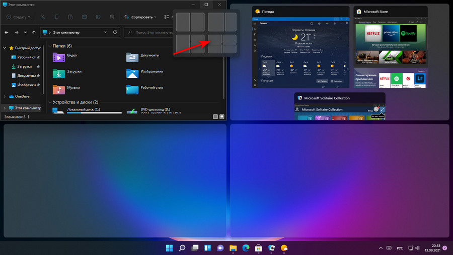This screenshot has height=255, width=453.
Task: Expand the OneDrive tree node
Action: [x=5, y=96]
